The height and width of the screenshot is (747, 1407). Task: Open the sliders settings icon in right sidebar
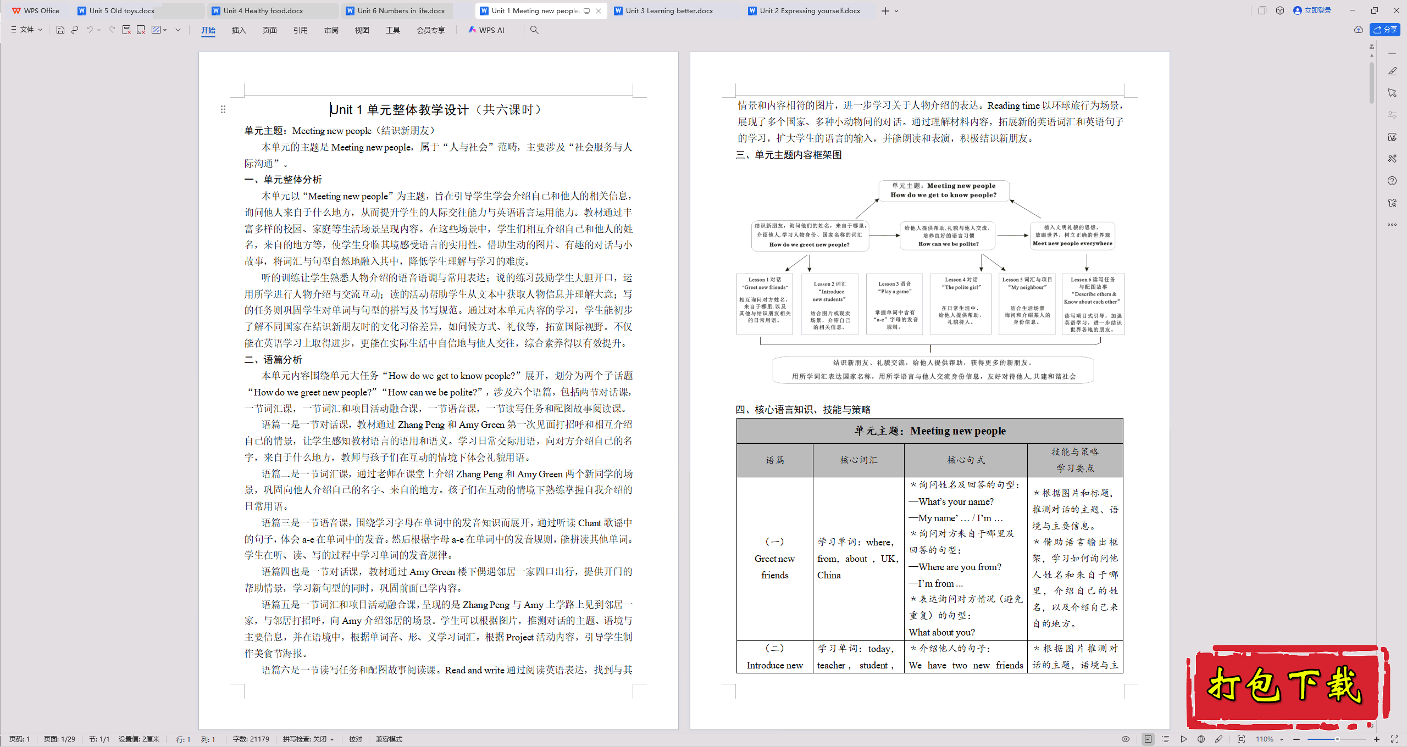point(1392,115)
